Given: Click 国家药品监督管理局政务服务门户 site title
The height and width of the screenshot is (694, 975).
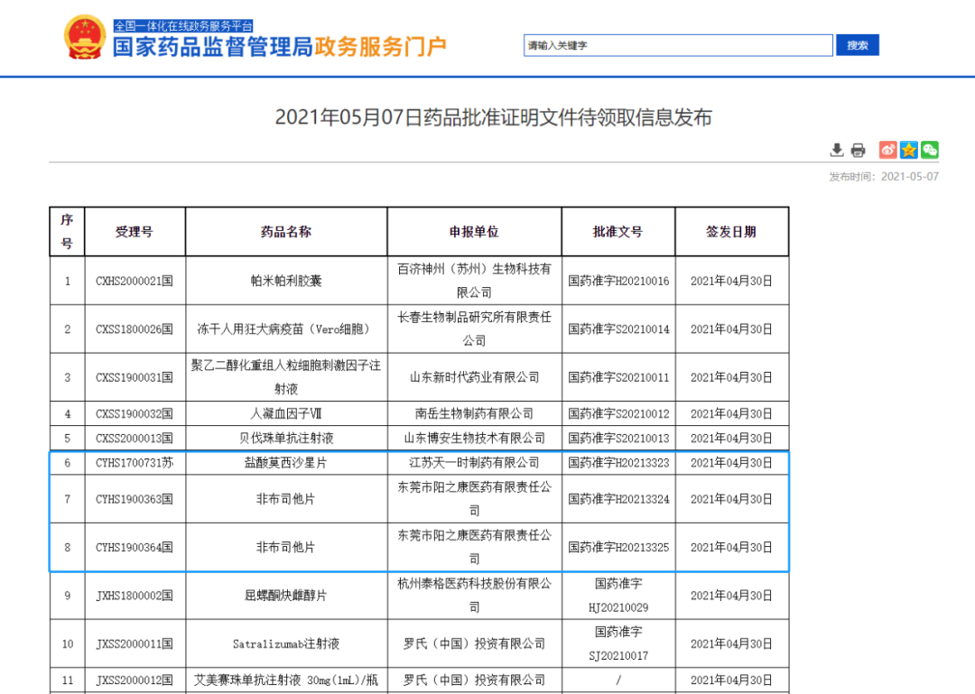Looking at the screenshot, I should click(279, 47).
